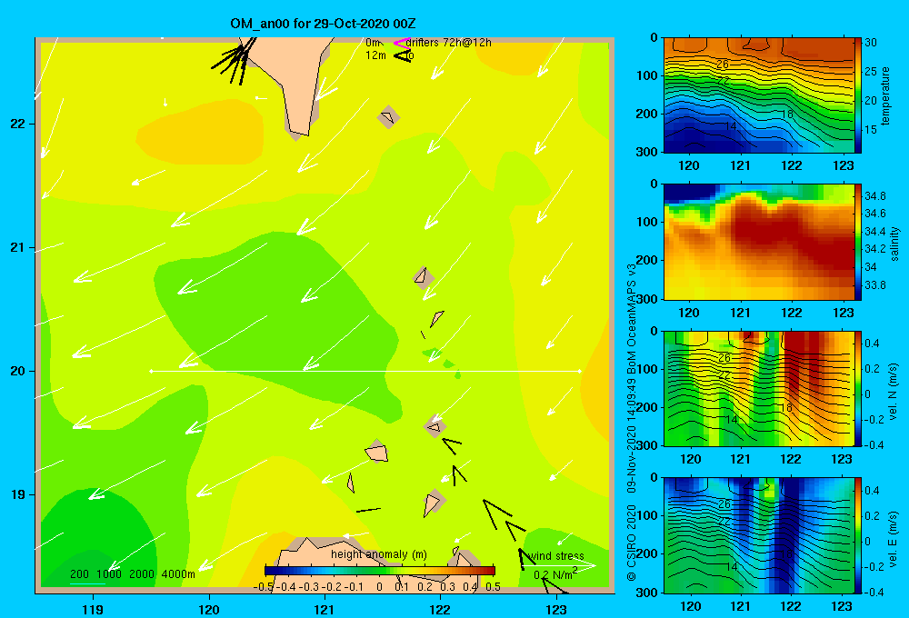Open the salinity depth section plot
909x618 pixels.
click(758, 242)
